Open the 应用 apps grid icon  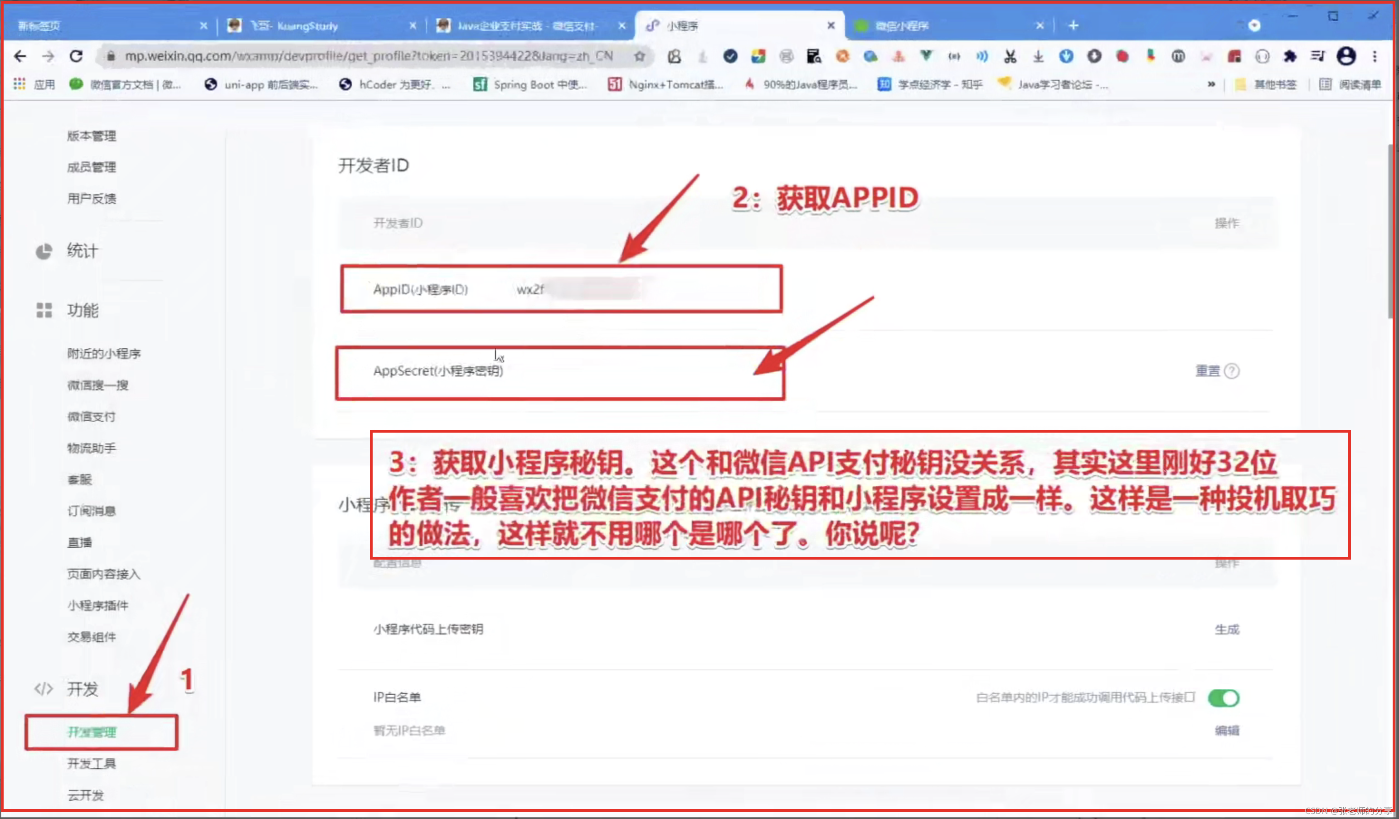pyautogui.click(x=19, y=84)
